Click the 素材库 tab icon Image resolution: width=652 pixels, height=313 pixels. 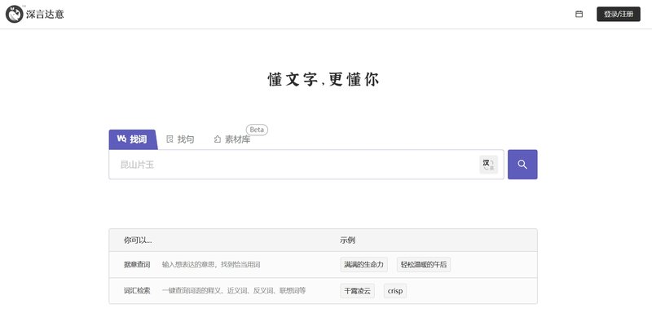pos(217,139)
